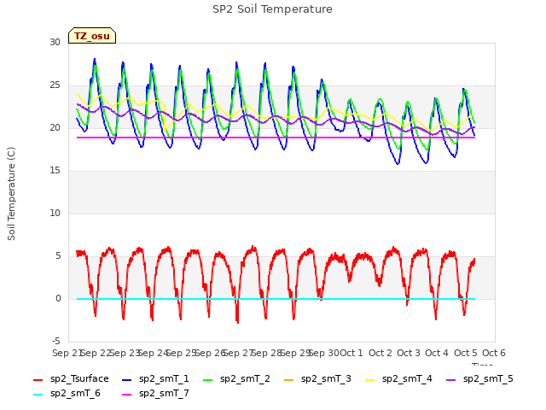Click the TZ_osu annotation label
The image size is (546, 410).
point(92,36)
